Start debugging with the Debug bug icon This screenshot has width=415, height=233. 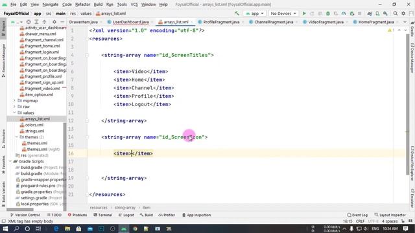tap(328, 14)
